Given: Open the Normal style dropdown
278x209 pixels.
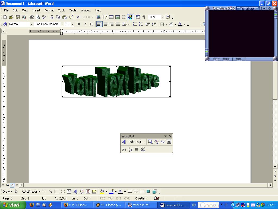Looking at the screenshot, I should [31, 24].
